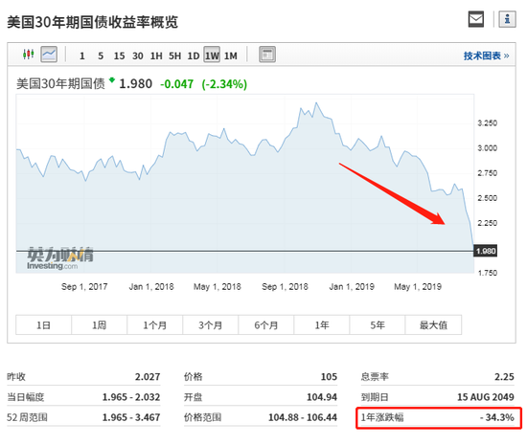Viewport: 527px width, 445px height.
Task: Set chart interval to 15 minutes
Action: [119, 56]
